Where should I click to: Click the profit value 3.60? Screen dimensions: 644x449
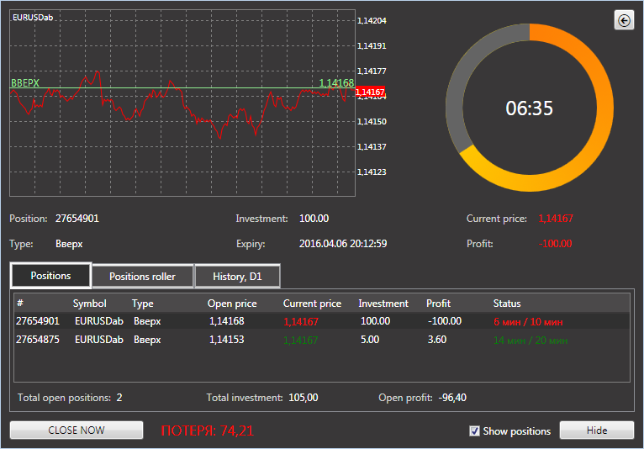click(437, 340)
